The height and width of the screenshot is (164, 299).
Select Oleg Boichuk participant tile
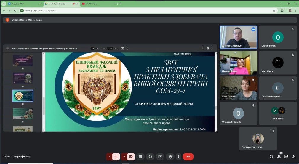pyautogui.click(x=278, y=37)
